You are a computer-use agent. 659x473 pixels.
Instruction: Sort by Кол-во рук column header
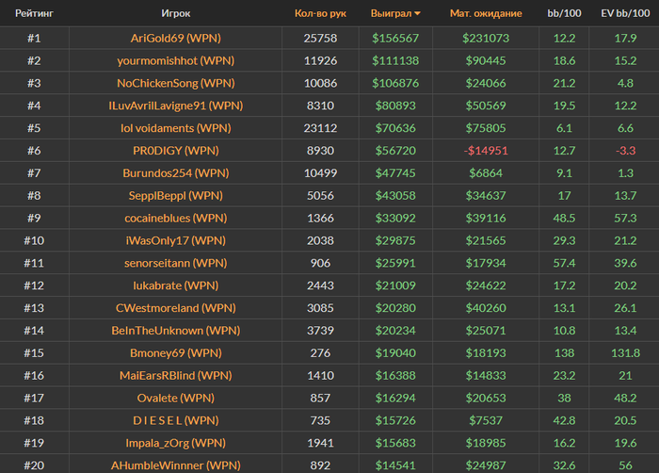pyautogui.click(x=320, y=14)
